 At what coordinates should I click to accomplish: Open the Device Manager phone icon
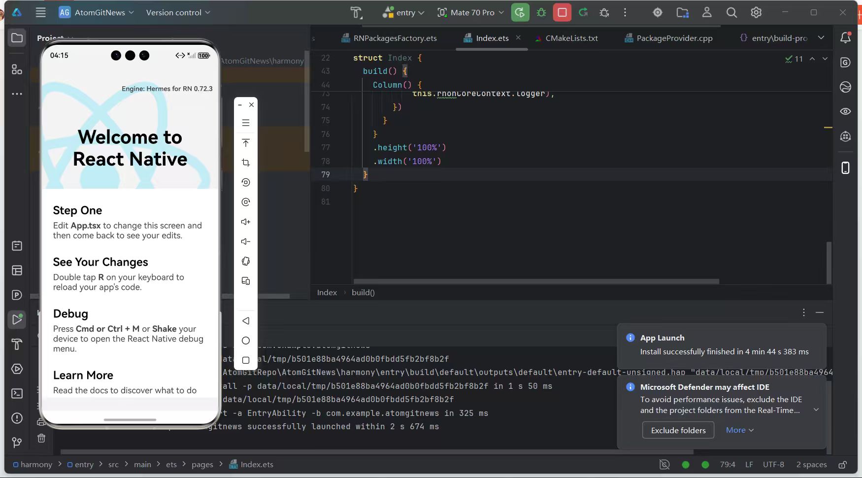point(846,168)
